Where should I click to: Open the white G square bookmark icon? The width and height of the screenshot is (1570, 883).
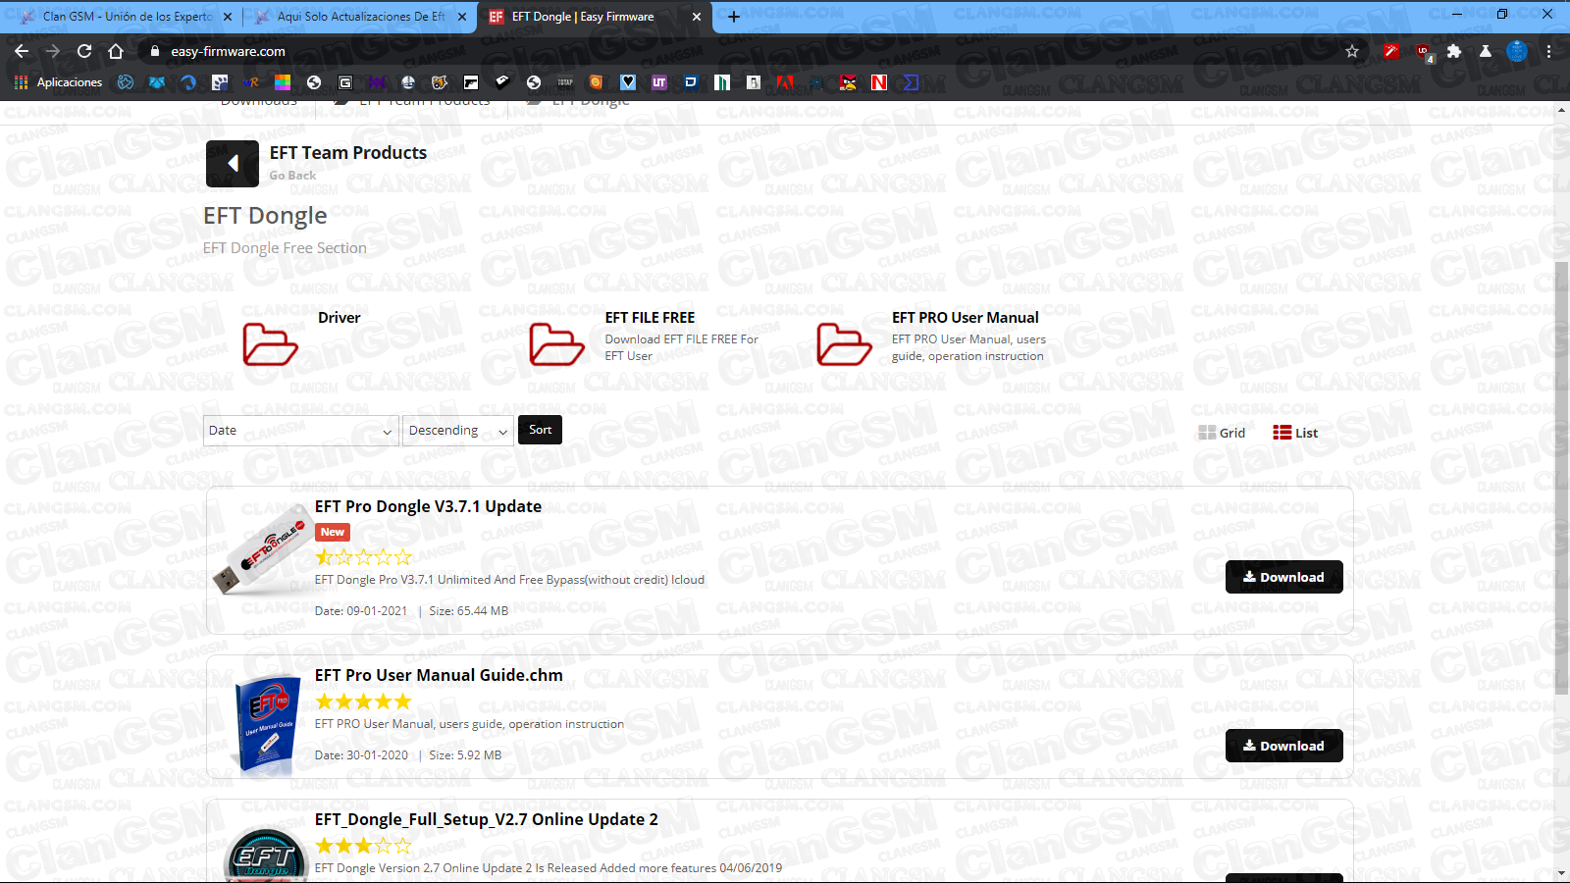(345, 82)
